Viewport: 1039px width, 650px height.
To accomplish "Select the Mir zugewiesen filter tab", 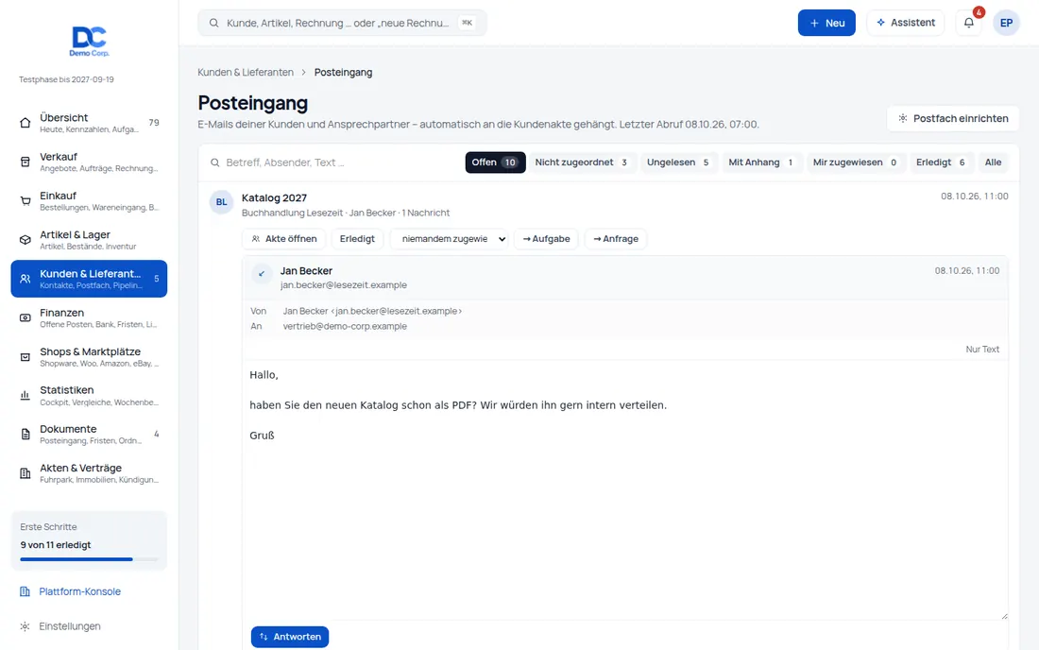I will [x=856, y=162].
